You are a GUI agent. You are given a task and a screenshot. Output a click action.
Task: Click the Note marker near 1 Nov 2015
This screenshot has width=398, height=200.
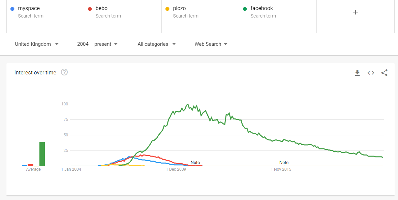coord(284,163)
